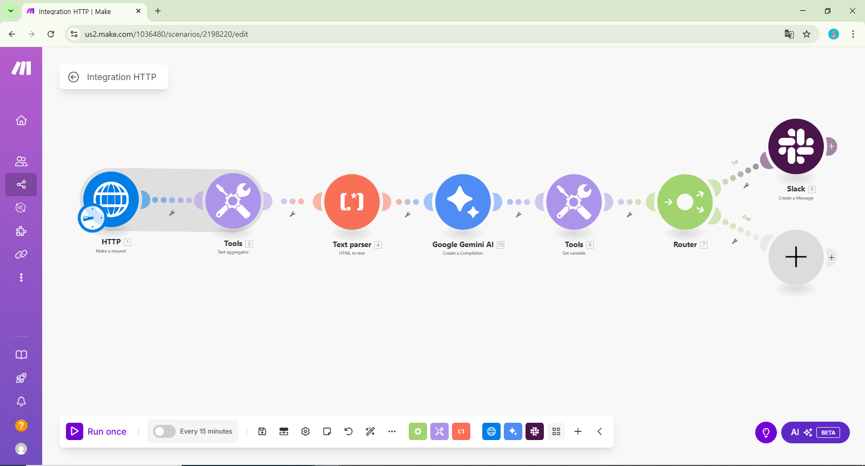Open the purple lightbulb explain-flow button

[x=766, y=432]
